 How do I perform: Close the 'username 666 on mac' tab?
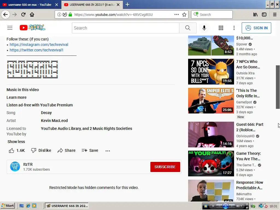point(57,5)
